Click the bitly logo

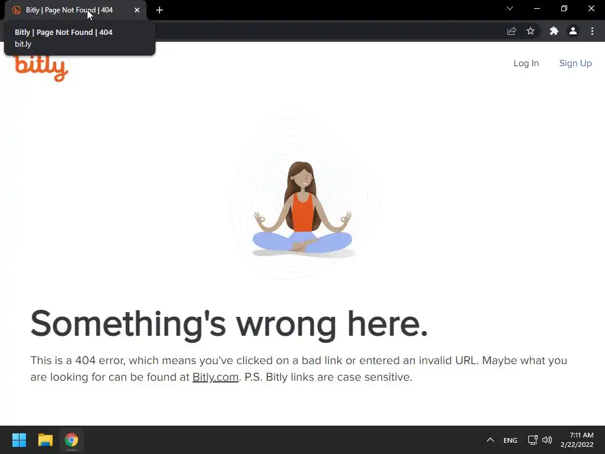coord(41,69)
